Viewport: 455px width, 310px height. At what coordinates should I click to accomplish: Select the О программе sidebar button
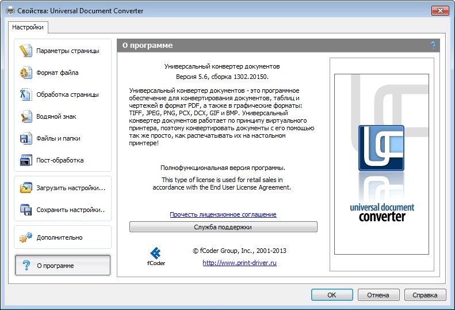click(63, 265)
